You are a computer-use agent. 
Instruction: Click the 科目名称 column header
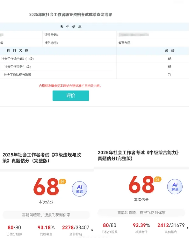click(x=18, y=51)
